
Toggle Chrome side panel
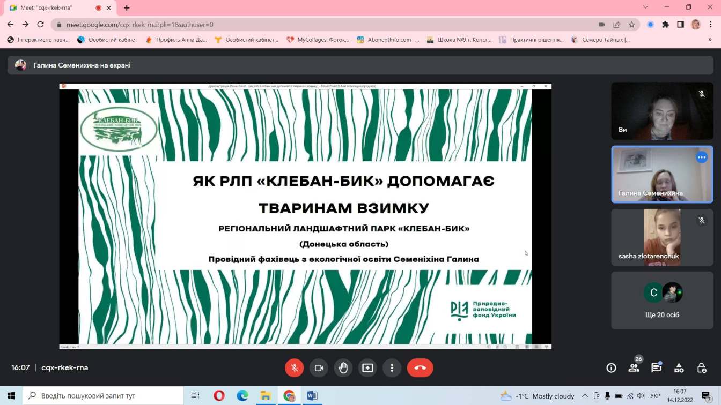point(680,25)
